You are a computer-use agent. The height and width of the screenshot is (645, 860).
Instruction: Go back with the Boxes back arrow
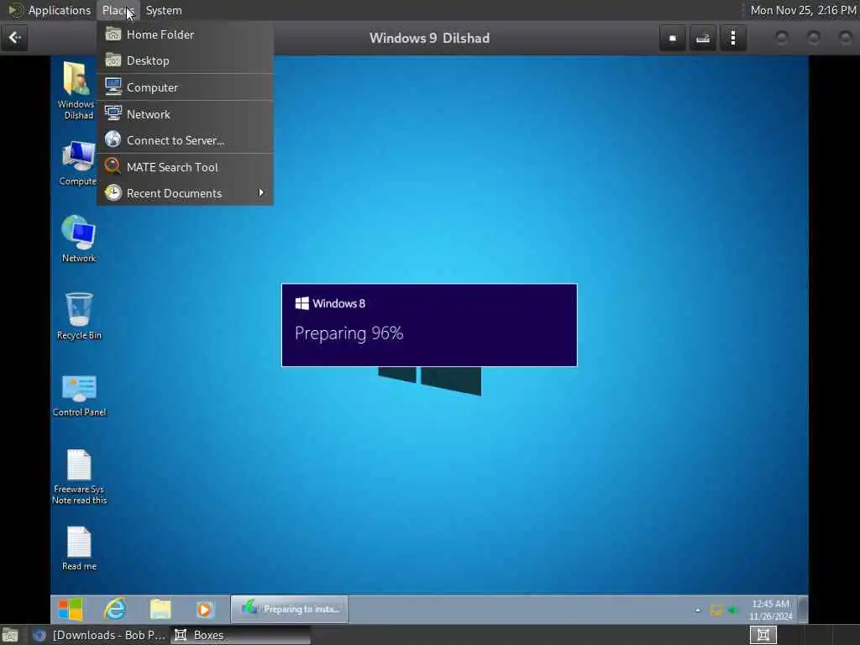(14, 38)
